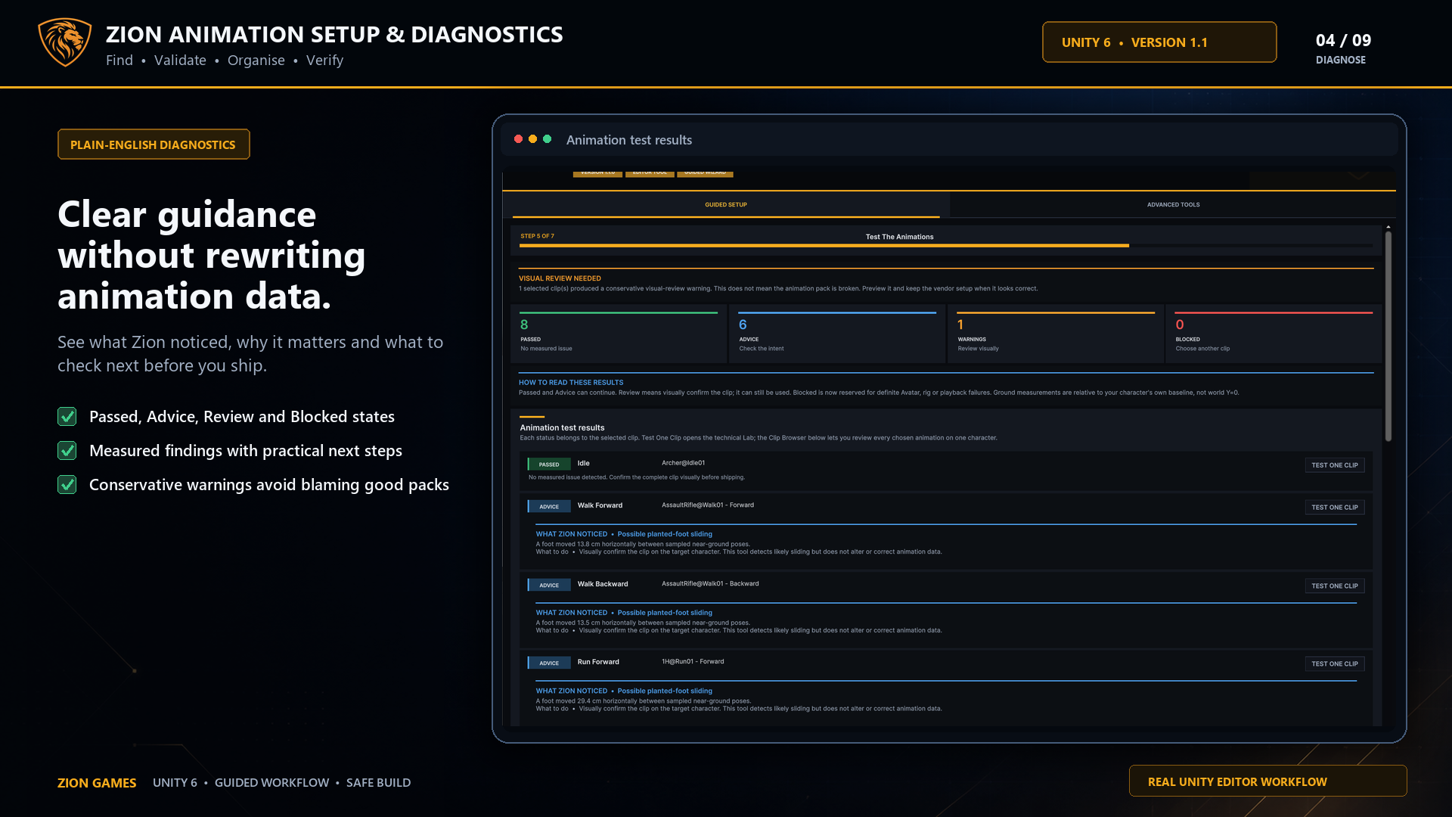
Task: Click the Step 5 of 7 progress bar
Action: point(947,246)
